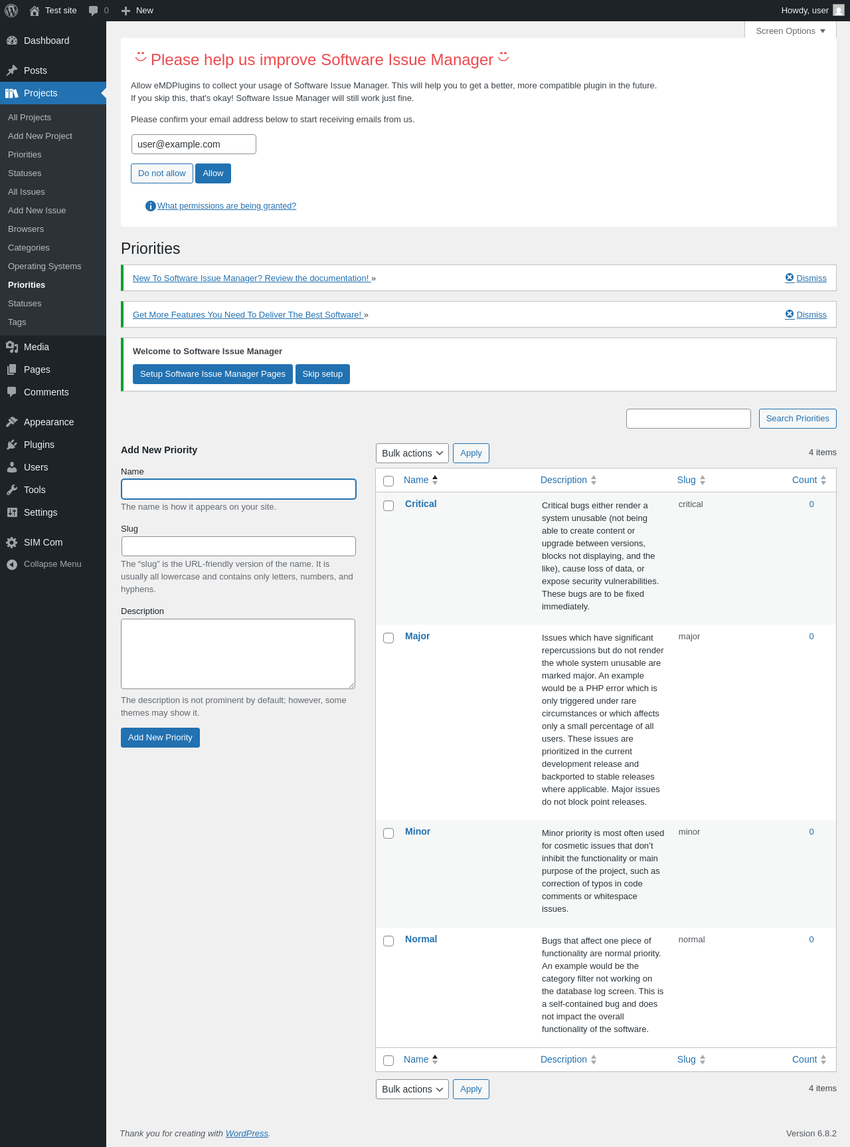Click the Allow button
This screenshot has width=850, height=1147.
coord(213,173)
